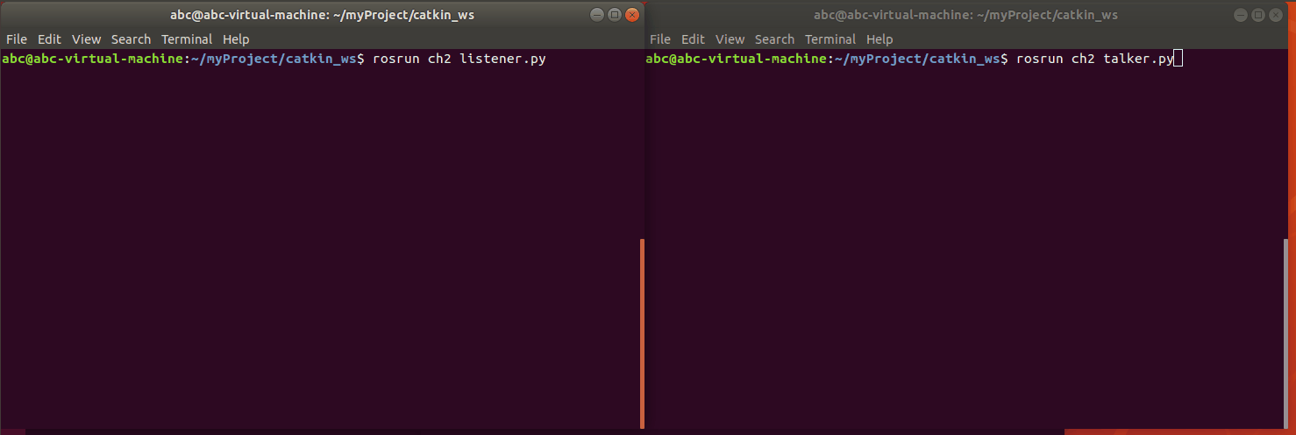Image resolution: width=1296 pixels, height=435 pixels.
Task: Minimize the talker terminal window
Action: click(1241, 15)
